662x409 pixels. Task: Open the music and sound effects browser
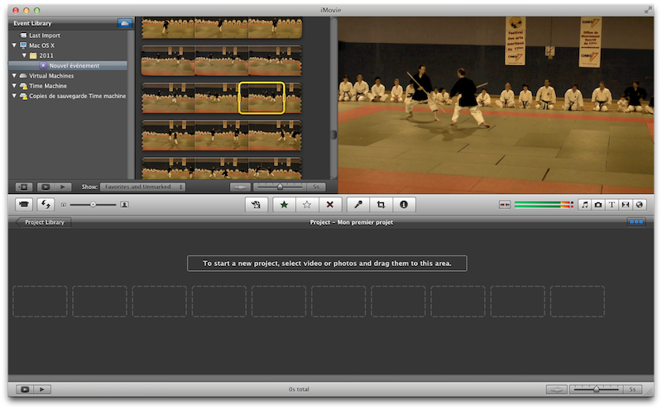pos(584,205)
